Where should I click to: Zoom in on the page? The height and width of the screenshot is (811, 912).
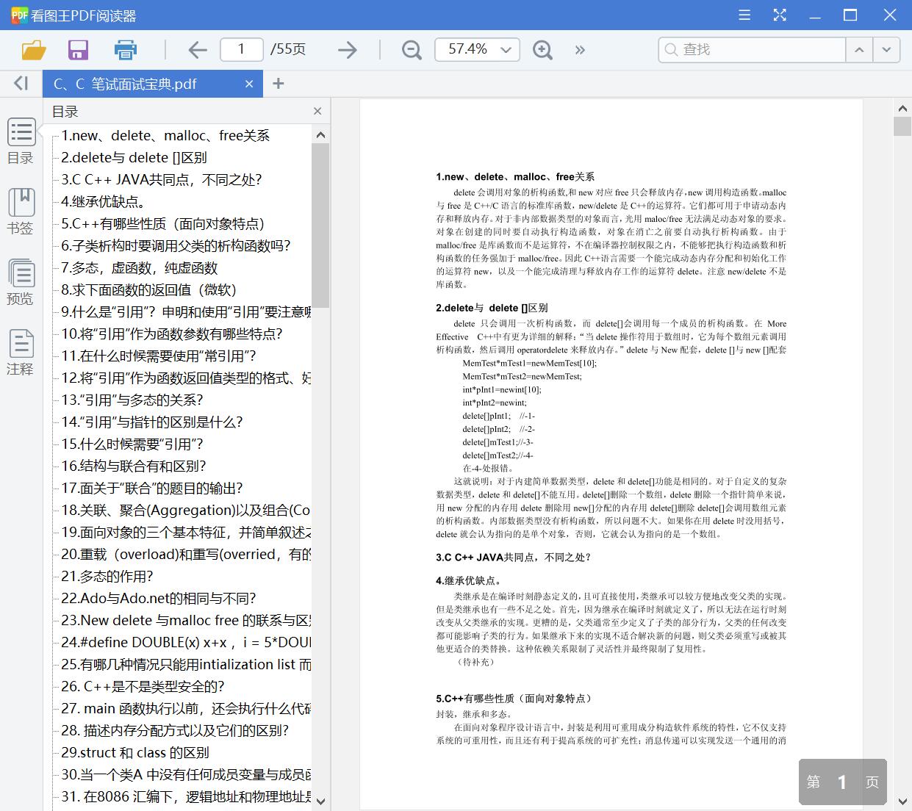point(542,49)
